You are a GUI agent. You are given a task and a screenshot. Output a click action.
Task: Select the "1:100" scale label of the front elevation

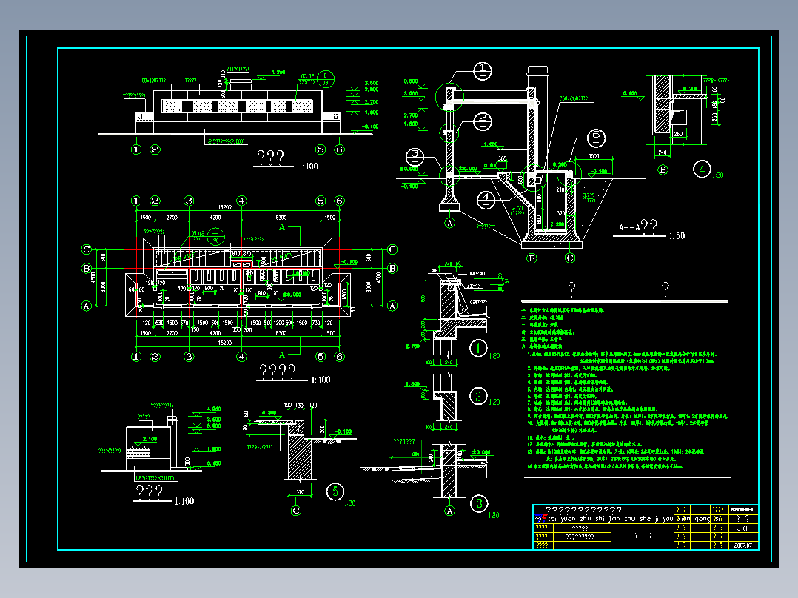point(309,167)
